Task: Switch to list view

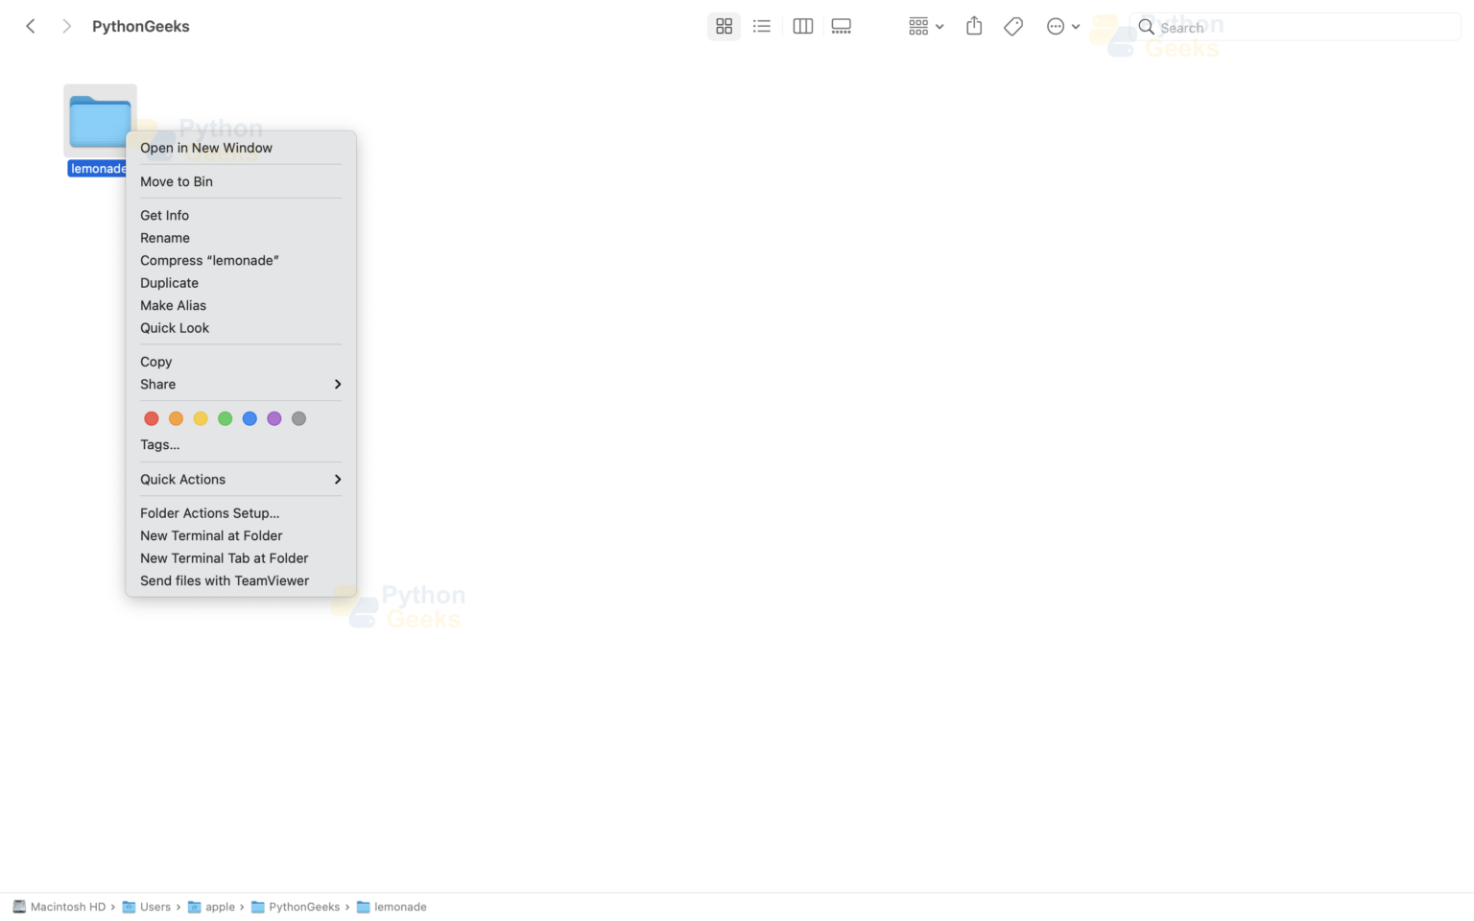Action: (x=762, y=27)
